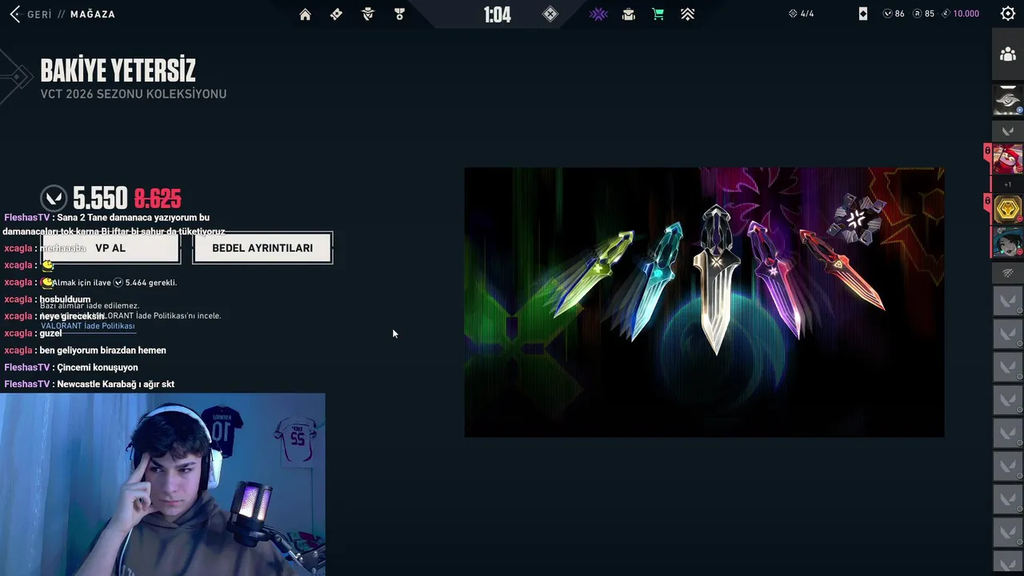The height and width of the screenshot is (576, 1024).
Task: Click the Radianite balance showing 85
Action: click(922, 14)
